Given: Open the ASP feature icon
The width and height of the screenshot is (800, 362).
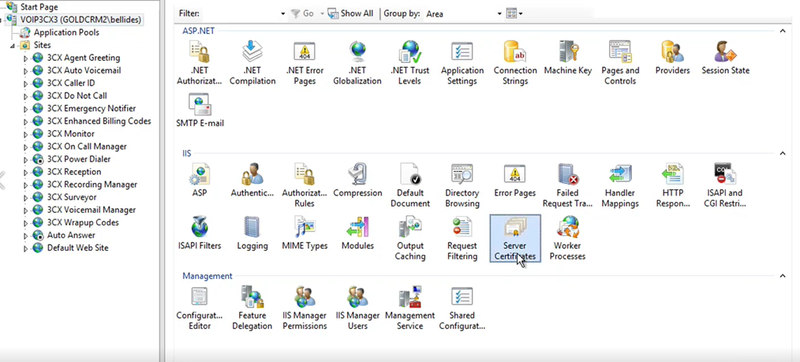Looking at the screenshot, I should pyautogui.click(x=200, y=181).
